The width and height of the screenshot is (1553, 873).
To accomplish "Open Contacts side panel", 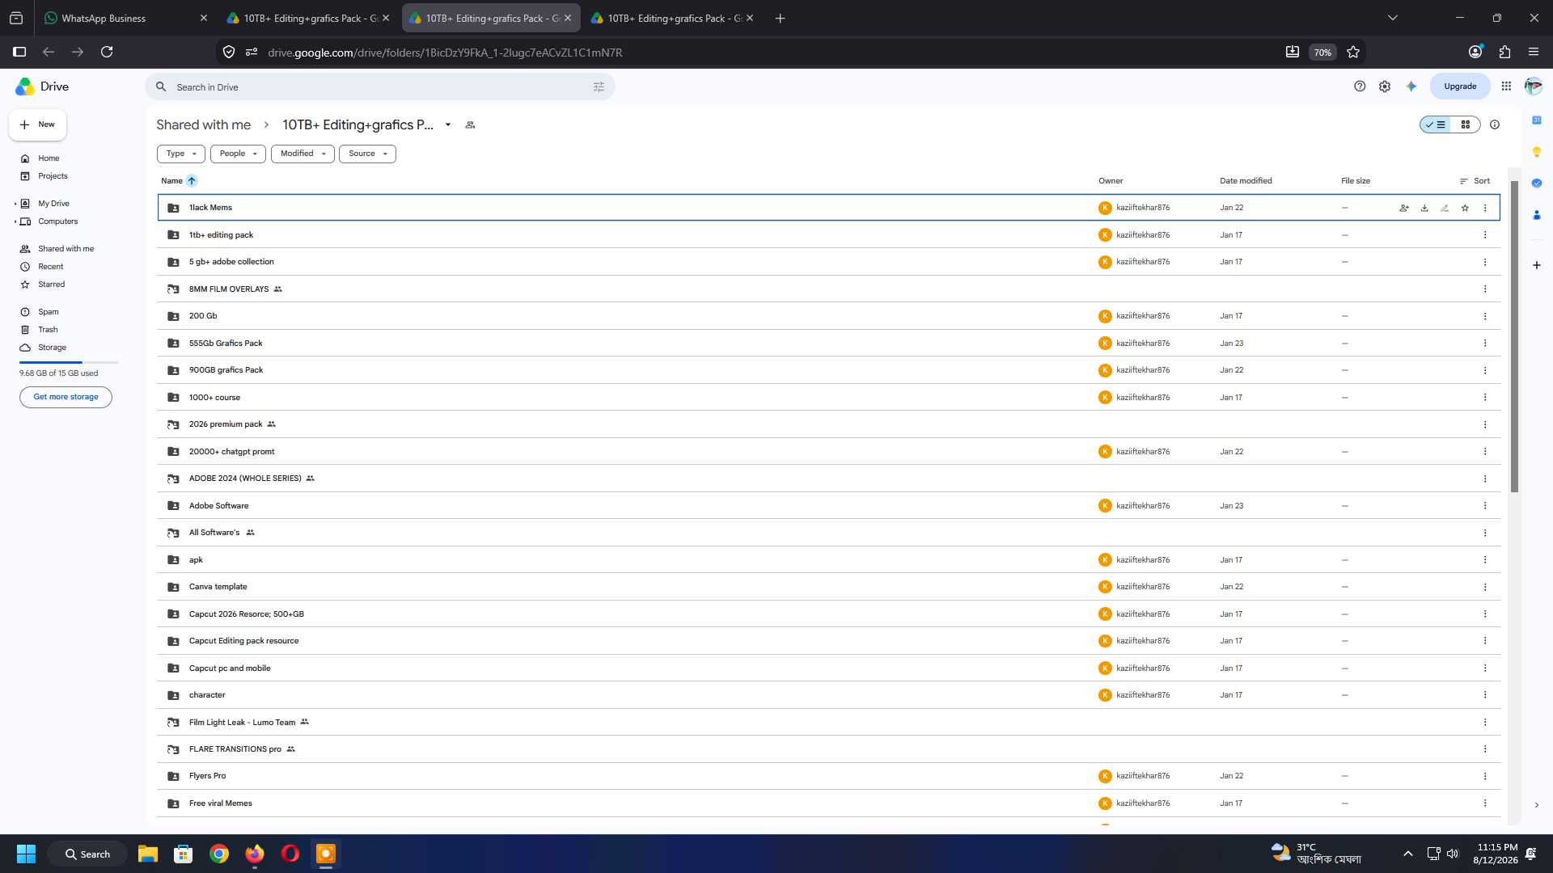I will pos(1537,215).
